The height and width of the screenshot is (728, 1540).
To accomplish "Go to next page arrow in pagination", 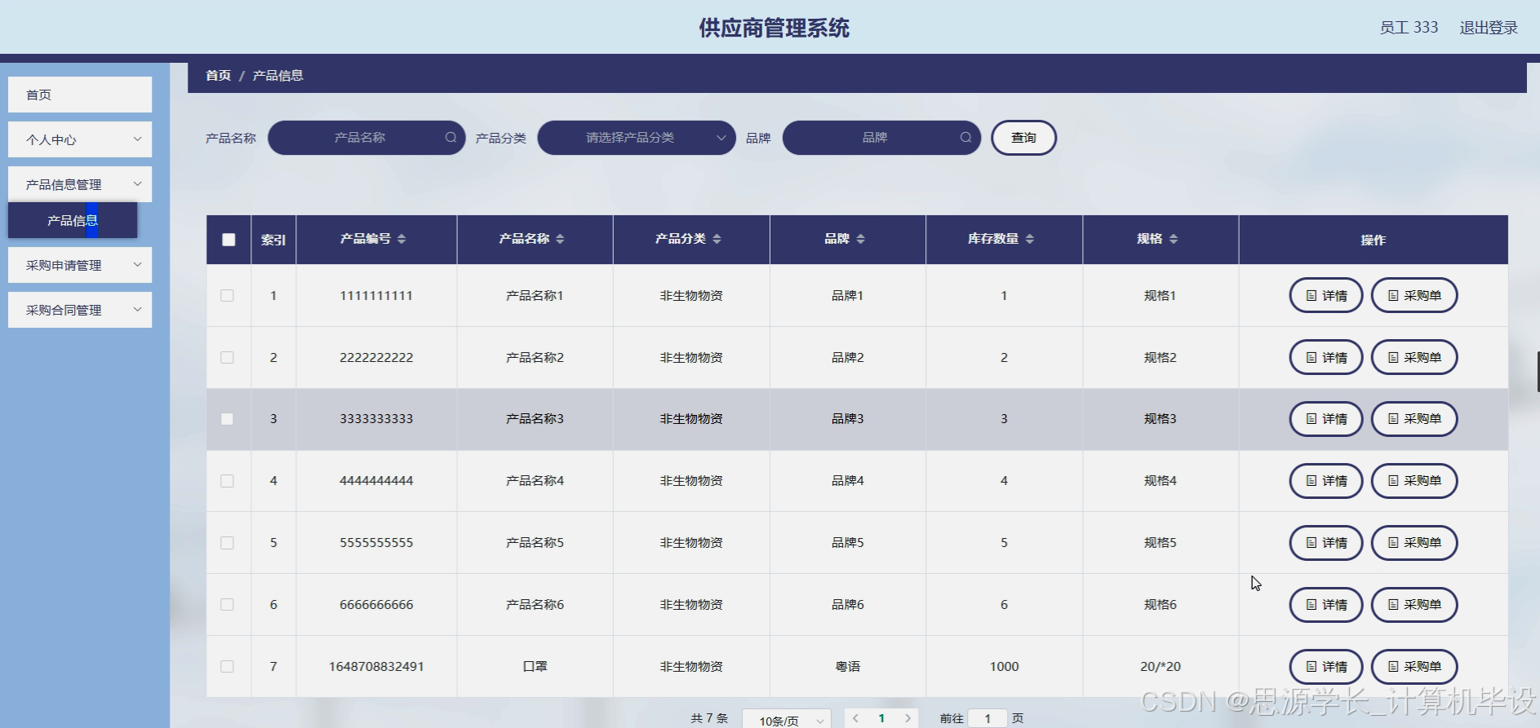I will [908, 718].
